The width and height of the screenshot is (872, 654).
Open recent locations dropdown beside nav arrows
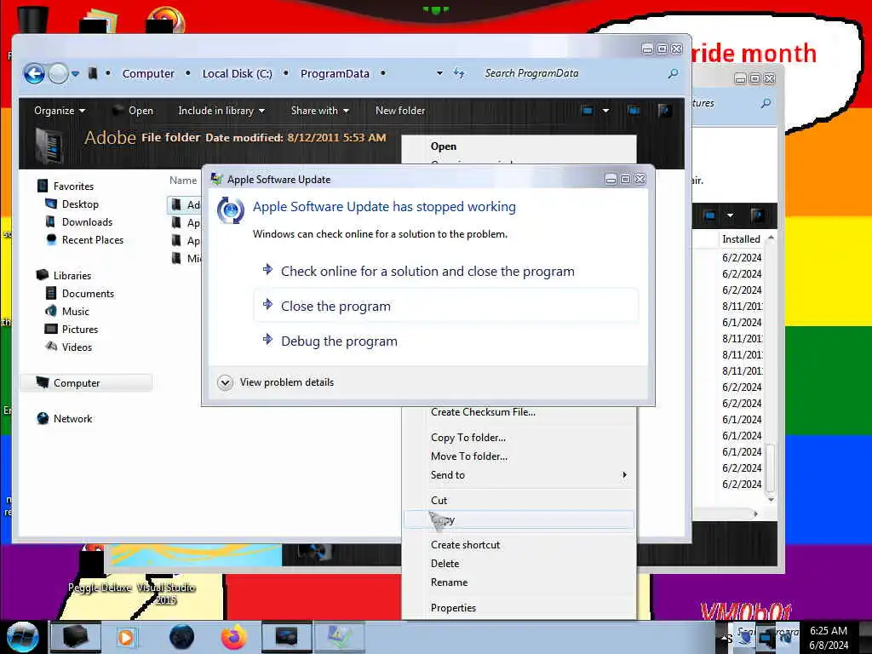[75, 73]
